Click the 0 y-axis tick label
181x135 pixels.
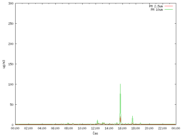click(x=12, y=125)
